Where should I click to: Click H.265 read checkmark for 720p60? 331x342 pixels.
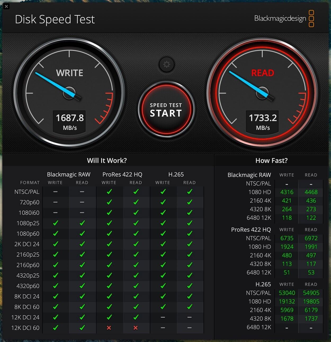pos(190,202)
